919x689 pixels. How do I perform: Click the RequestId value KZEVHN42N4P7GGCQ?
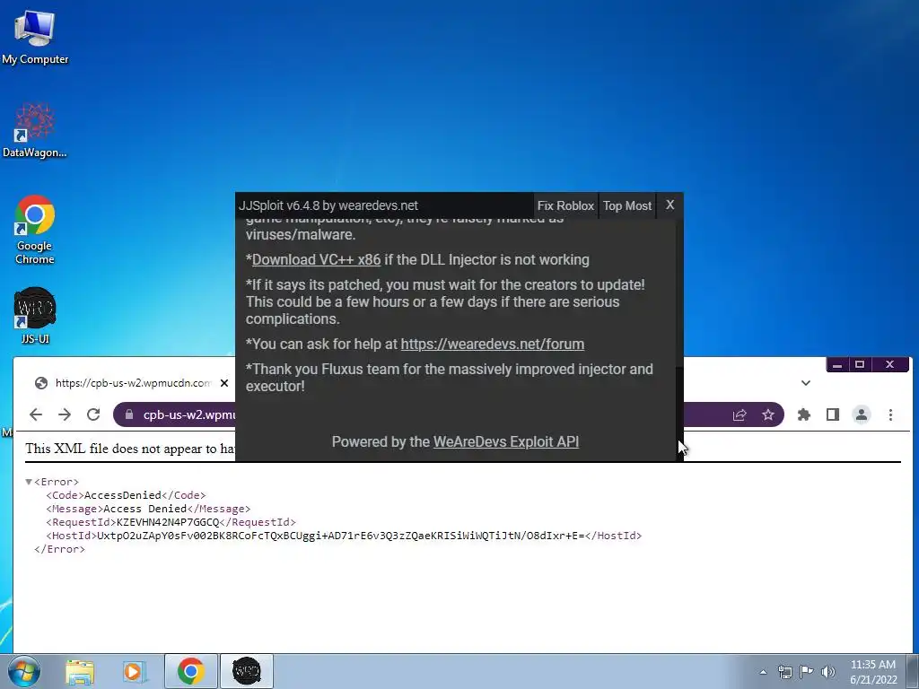tap(168, 522)
